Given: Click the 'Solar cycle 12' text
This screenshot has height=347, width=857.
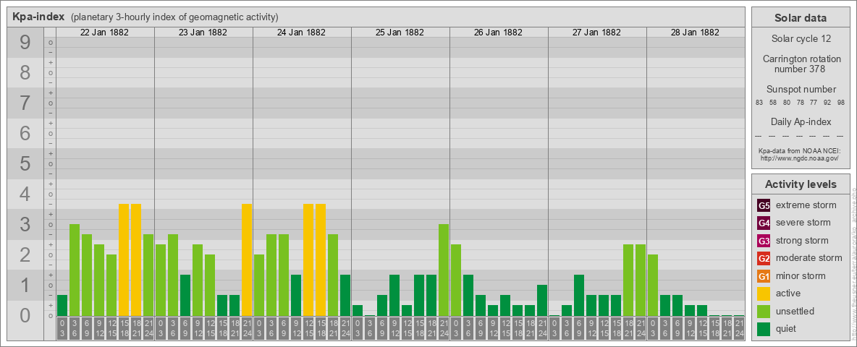Looking at the screenshot, I should (x=801, y=39).
